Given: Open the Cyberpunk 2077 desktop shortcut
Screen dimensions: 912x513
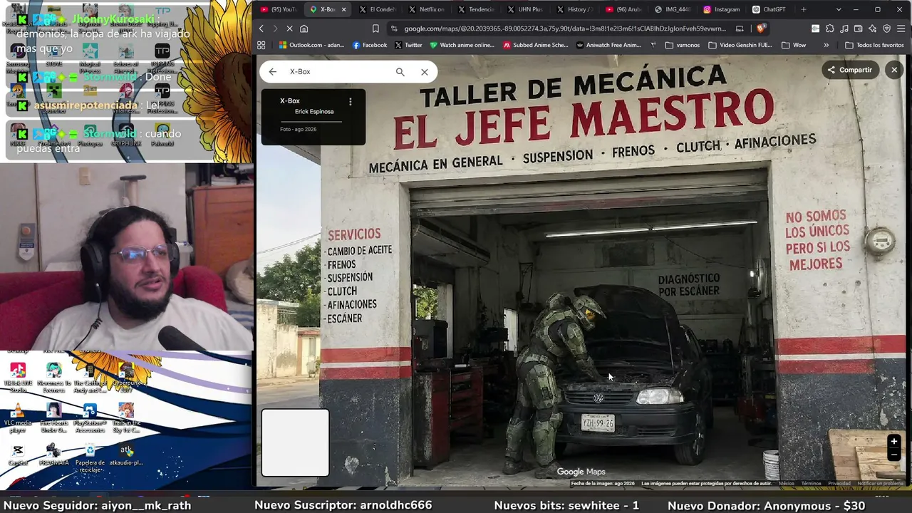Looking at the screenshot, I should tap(126, 378).
